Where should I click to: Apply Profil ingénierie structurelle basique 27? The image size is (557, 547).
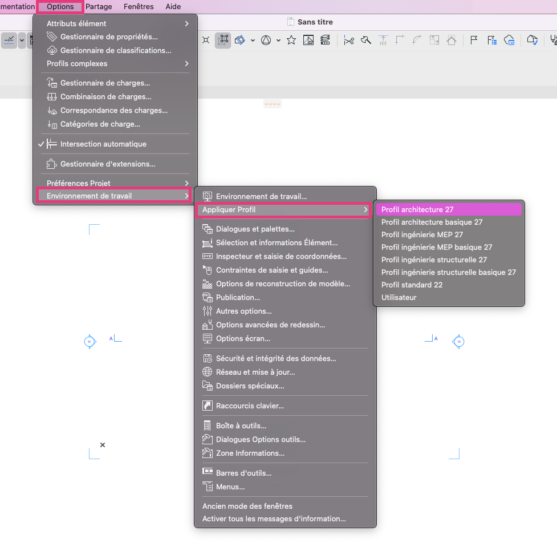449,272
